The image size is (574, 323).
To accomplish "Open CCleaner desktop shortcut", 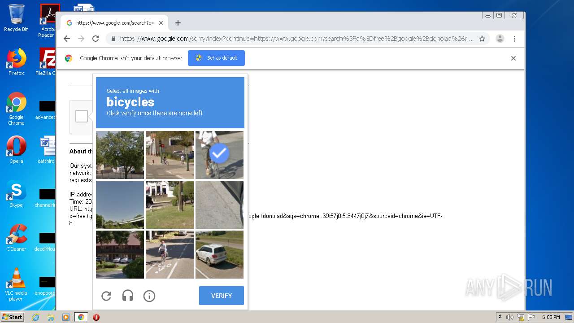I will tap(16, 238).
